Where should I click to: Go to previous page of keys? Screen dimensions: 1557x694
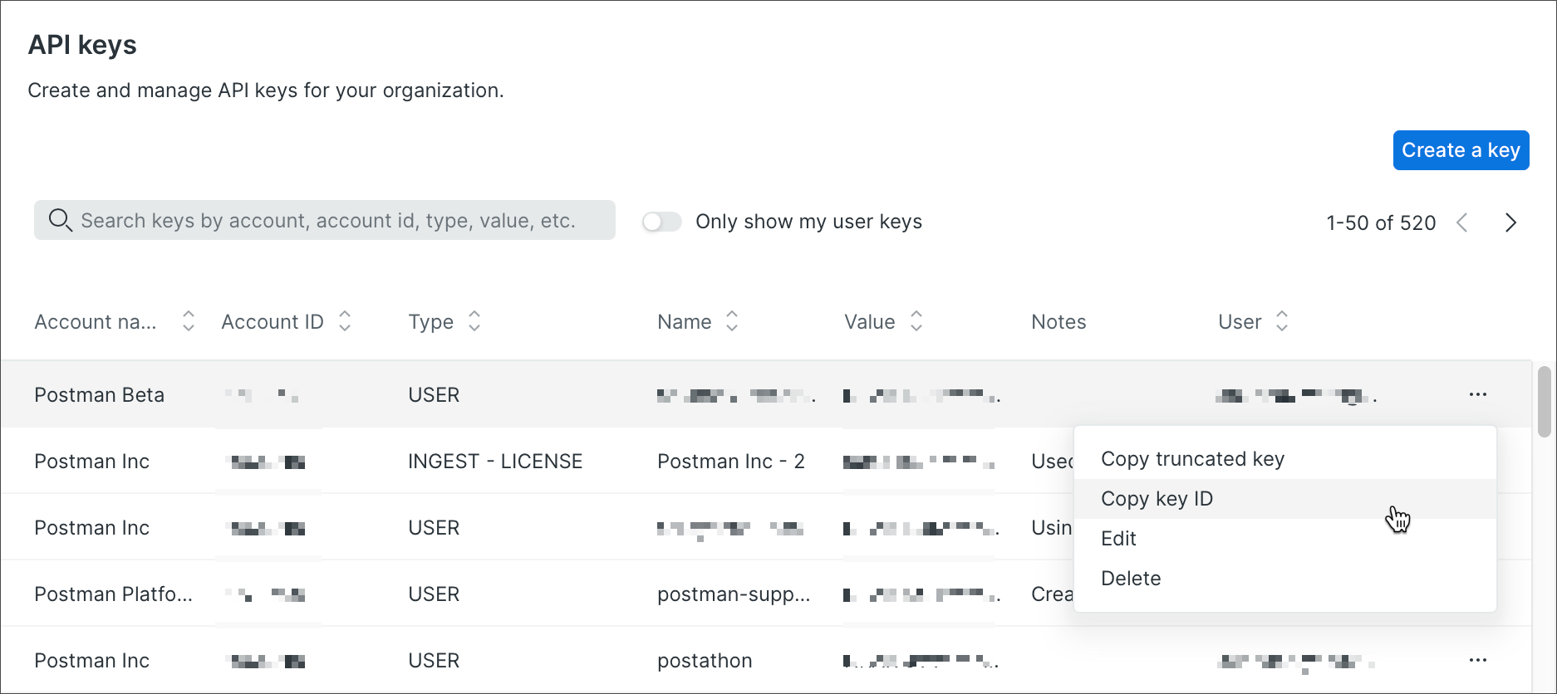pyautogui.click(x=1462, y=222)
